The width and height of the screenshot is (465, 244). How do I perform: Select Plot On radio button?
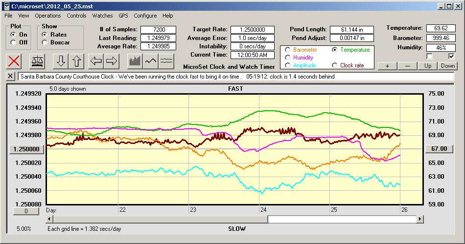(x=13, y=35)
